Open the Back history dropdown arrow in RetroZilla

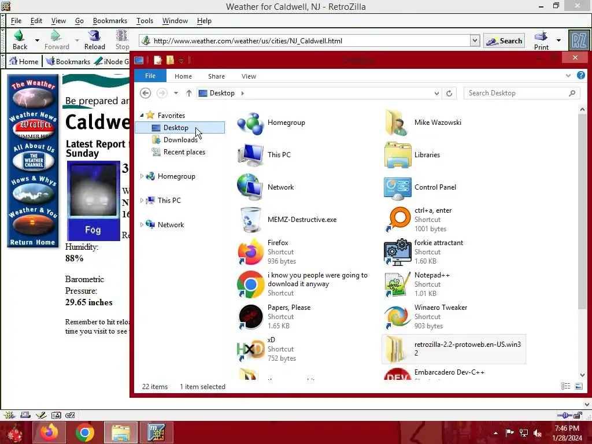coord(37,40)
